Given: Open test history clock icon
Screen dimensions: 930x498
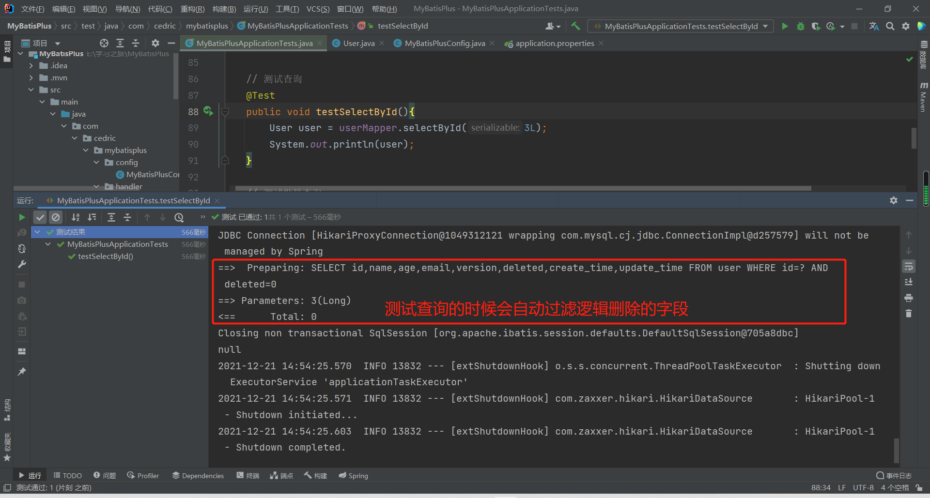Looking at the screenshot, I should (x=179, y=217).
